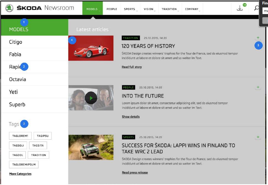The width and height of the screenshot is (268, 185).
Task: Open the PEOPLE navigation item
Action: tap(112, 9)
